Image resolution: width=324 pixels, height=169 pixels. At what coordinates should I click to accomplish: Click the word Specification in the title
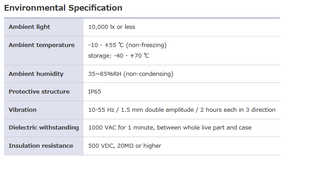click(x=95, y=8)
